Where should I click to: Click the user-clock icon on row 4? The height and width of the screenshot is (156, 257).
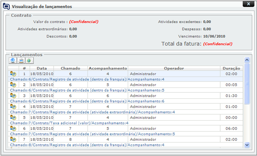click(x=13, y=106)
